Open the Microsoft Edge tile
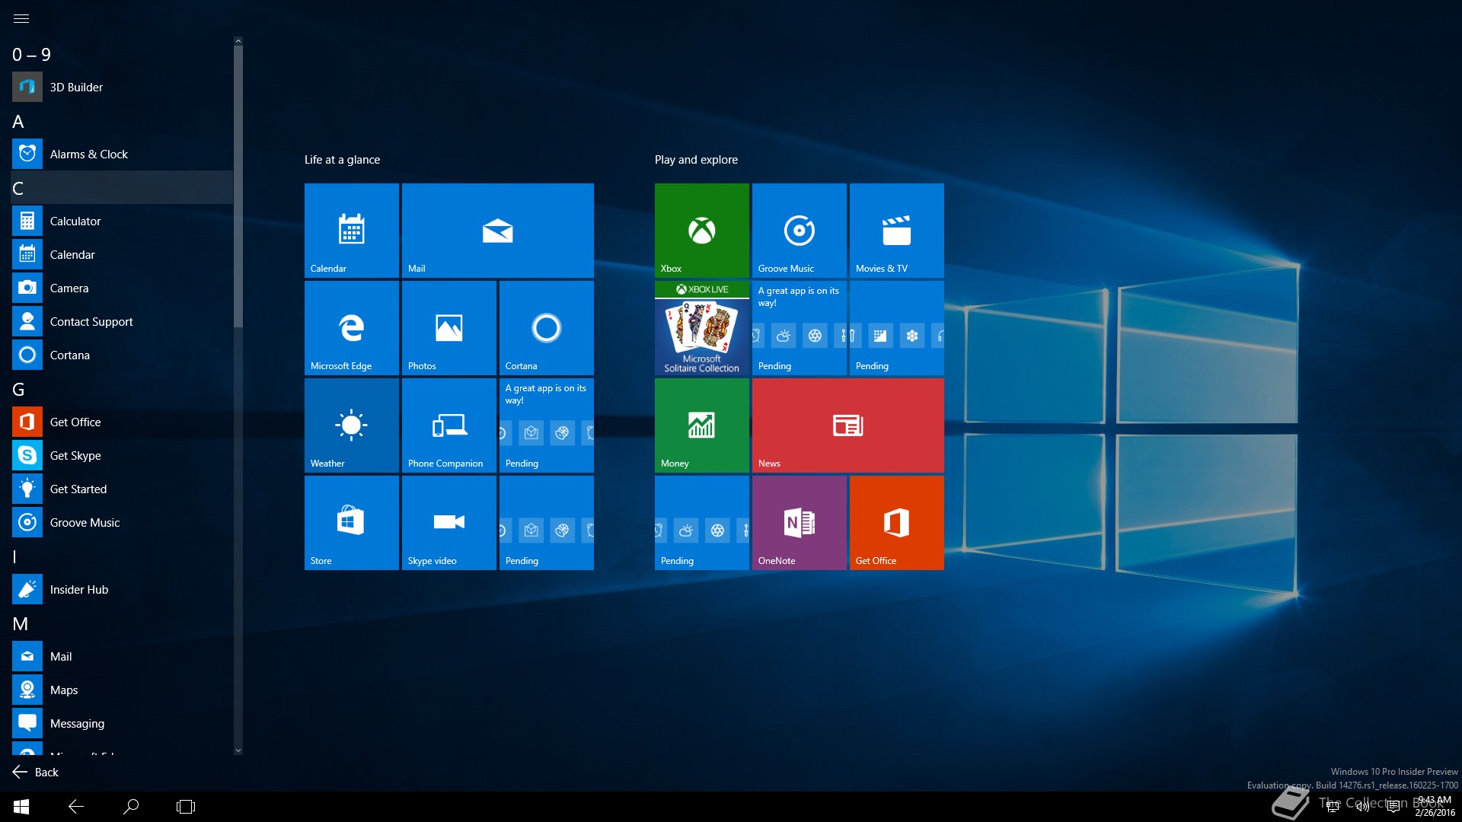This screenshot has width=1462, height=822. point(352,328)
